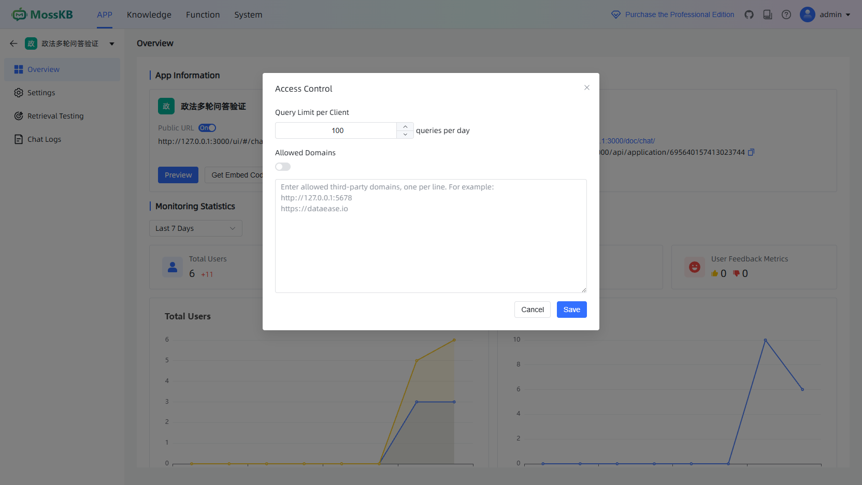Save the access control settings

pos(572,310)
